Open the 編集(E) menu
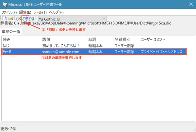This screenshot has width=196, height=132. pos(25,12)
